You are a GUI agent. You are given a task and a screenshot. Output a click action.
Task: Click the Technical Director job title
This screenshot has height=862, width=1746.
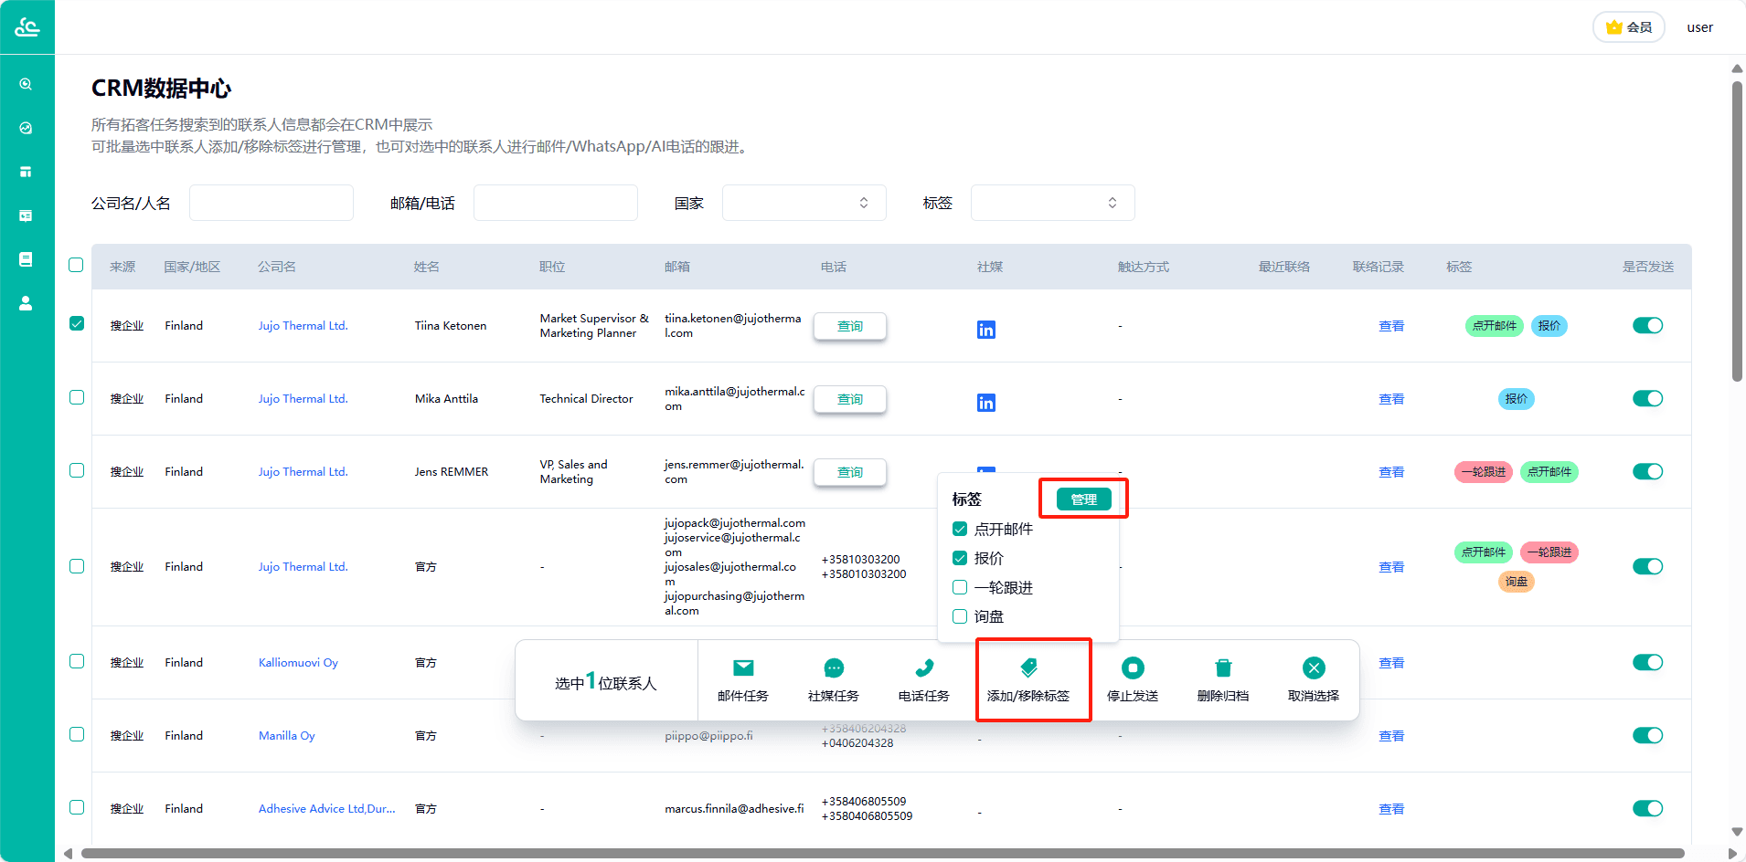(586, 399)
